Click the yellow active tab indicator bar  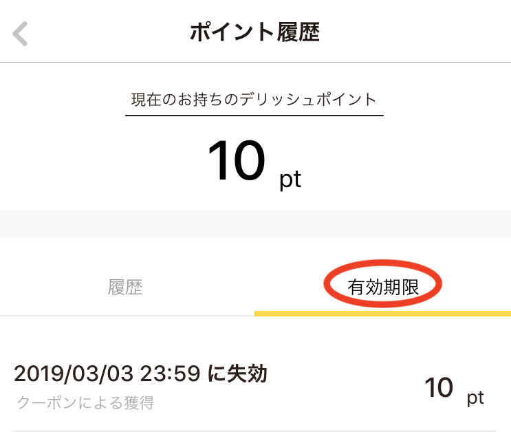click(382, 314)
